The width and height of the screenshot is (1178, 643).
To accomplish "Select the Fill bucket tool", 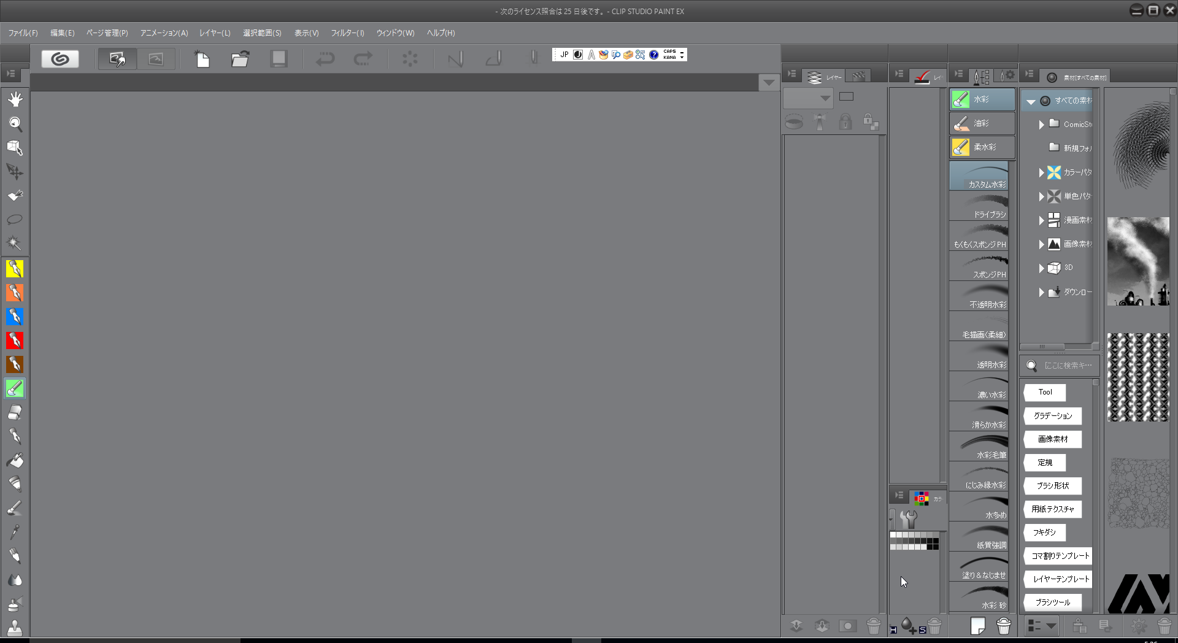I will click(x=15, y=460).
